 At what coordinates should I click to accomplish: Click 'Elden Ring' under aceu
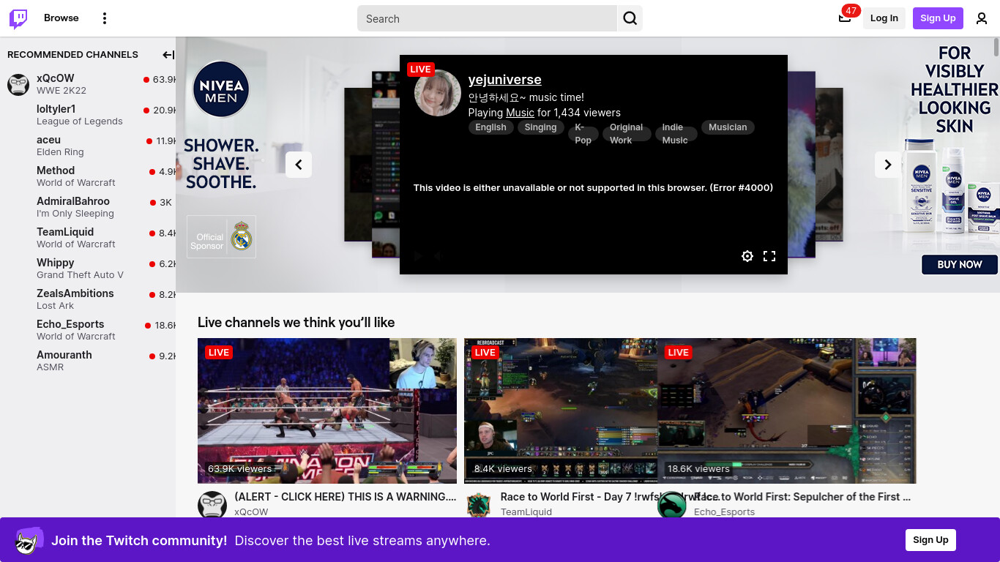60,152
